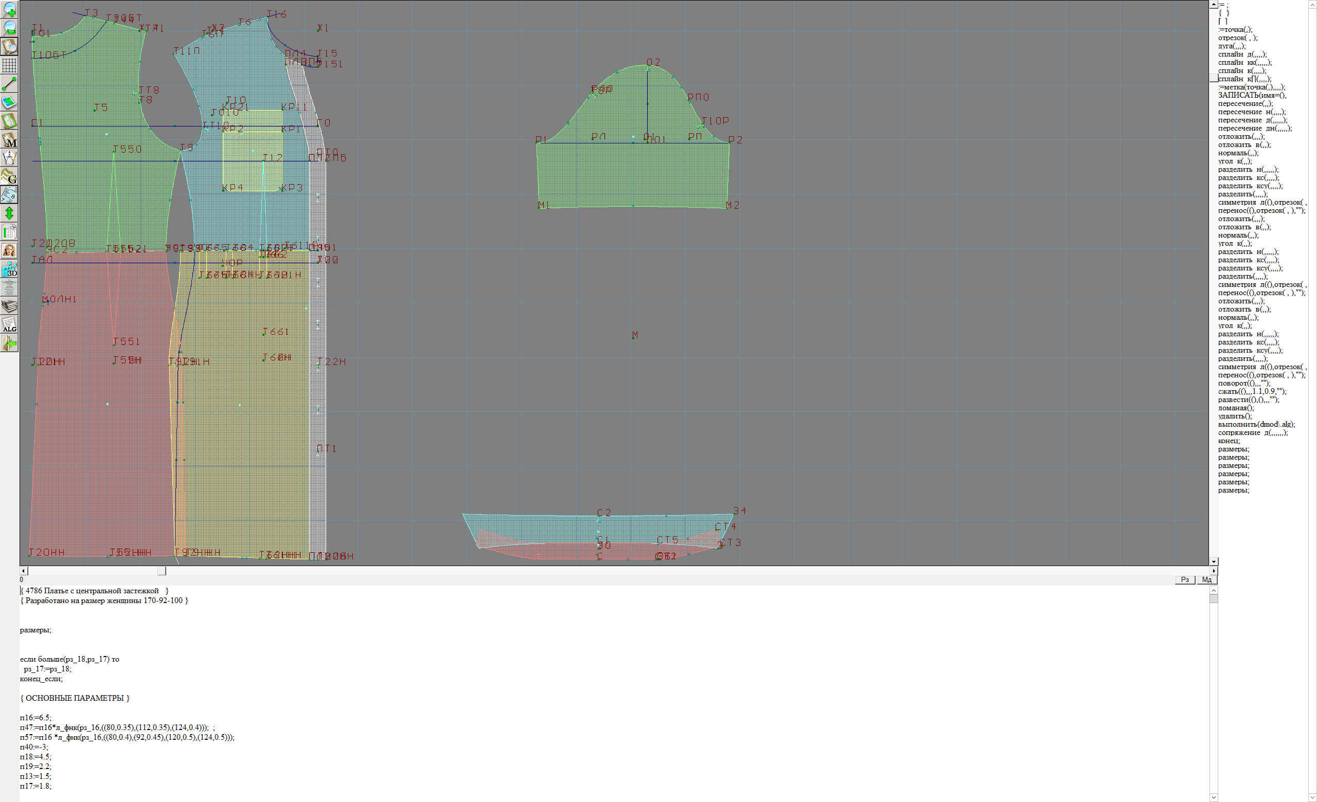The height and width of the screenshot is (802, 1317).
Task: Click the green up-down arrow icon
Action: 10,213
